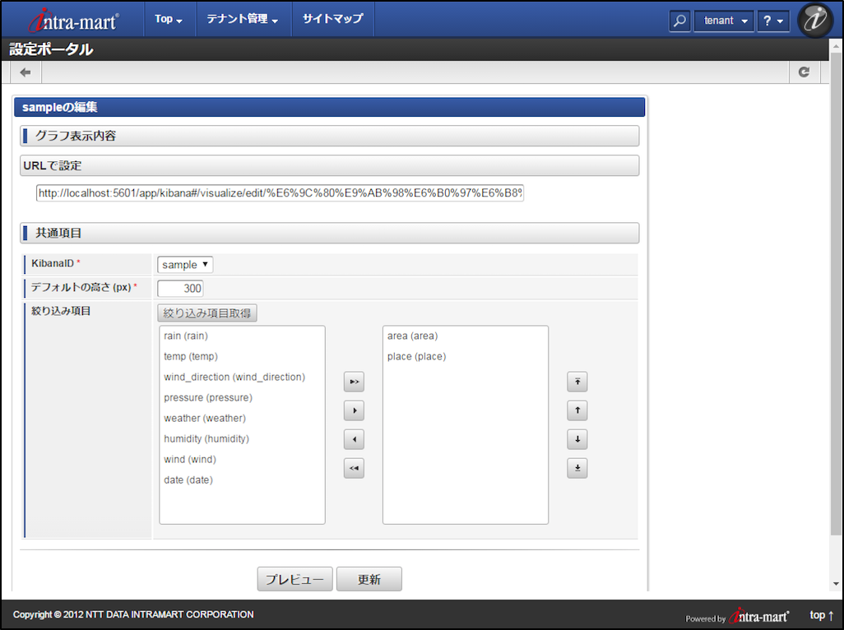Click the Copyright NTT DATA INTRAMART text
The height and width of the screenshot is (630, 844).
coord(133,614)
